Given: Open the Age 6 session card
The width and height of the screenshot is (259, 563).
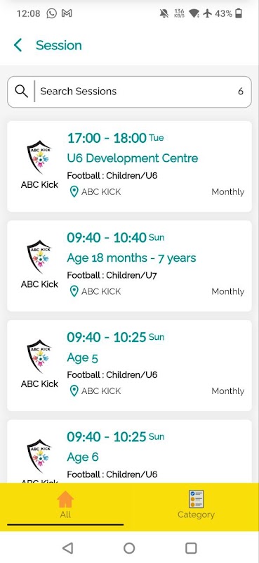Looking at the screenshot, I should [129, 451].
